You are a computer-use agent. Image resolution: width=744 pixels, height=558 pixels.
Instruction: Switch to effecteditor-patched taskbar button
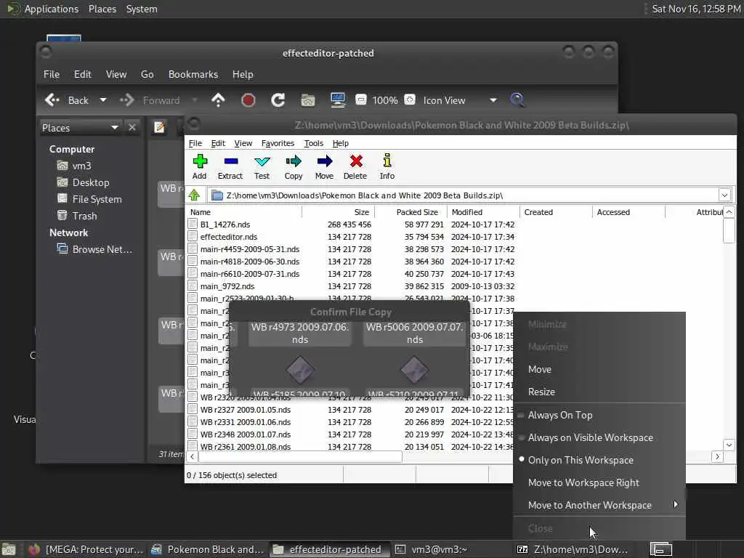coord(328,549)
